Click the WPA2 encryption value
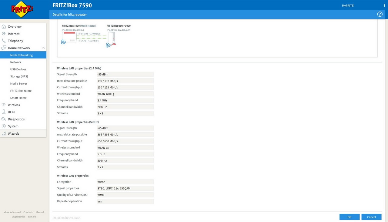The image size is (388, 222). pos(125,182)
